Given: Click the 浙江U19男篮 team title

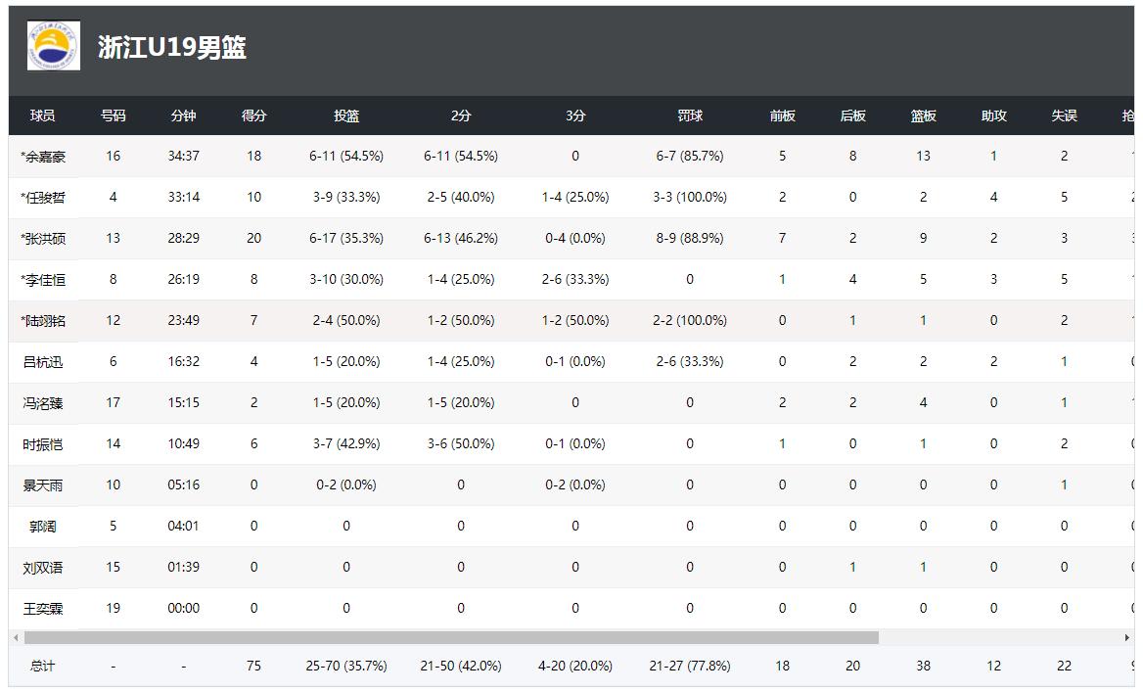Looking at the screenshot, I should (172, 48).
